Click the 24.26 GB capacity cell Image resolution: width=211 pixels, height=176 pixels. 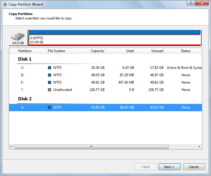[98, 68]
